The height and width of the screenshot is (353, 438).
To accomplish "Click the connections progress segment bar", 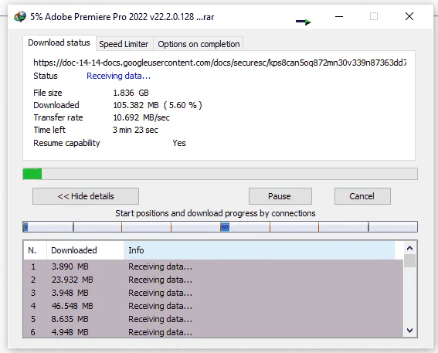I will pyautogui.click(x=220, y=227).
